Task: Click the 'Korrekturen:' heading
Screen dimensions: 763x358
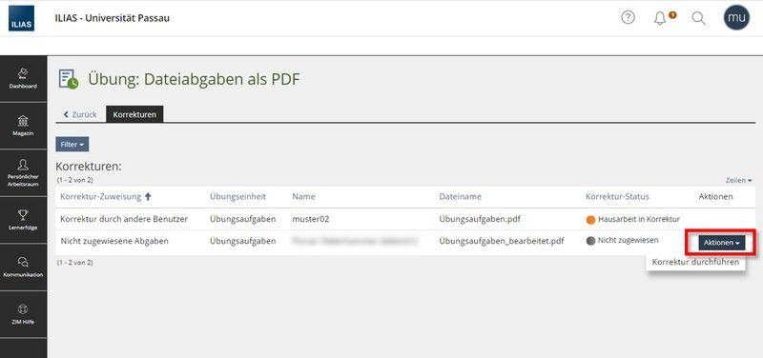Action: coord(89,167)
